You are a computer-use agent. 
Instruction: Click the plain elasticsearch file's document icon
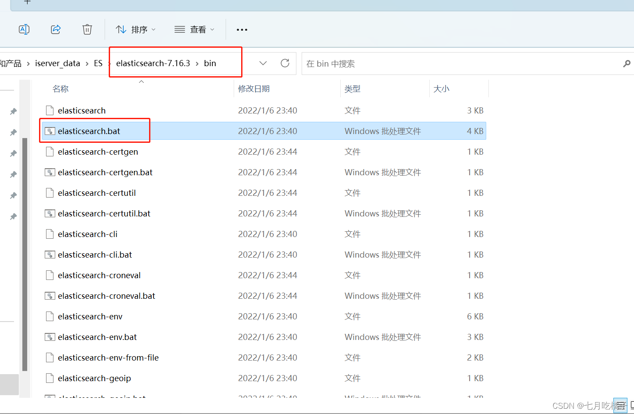click(50, 110)
